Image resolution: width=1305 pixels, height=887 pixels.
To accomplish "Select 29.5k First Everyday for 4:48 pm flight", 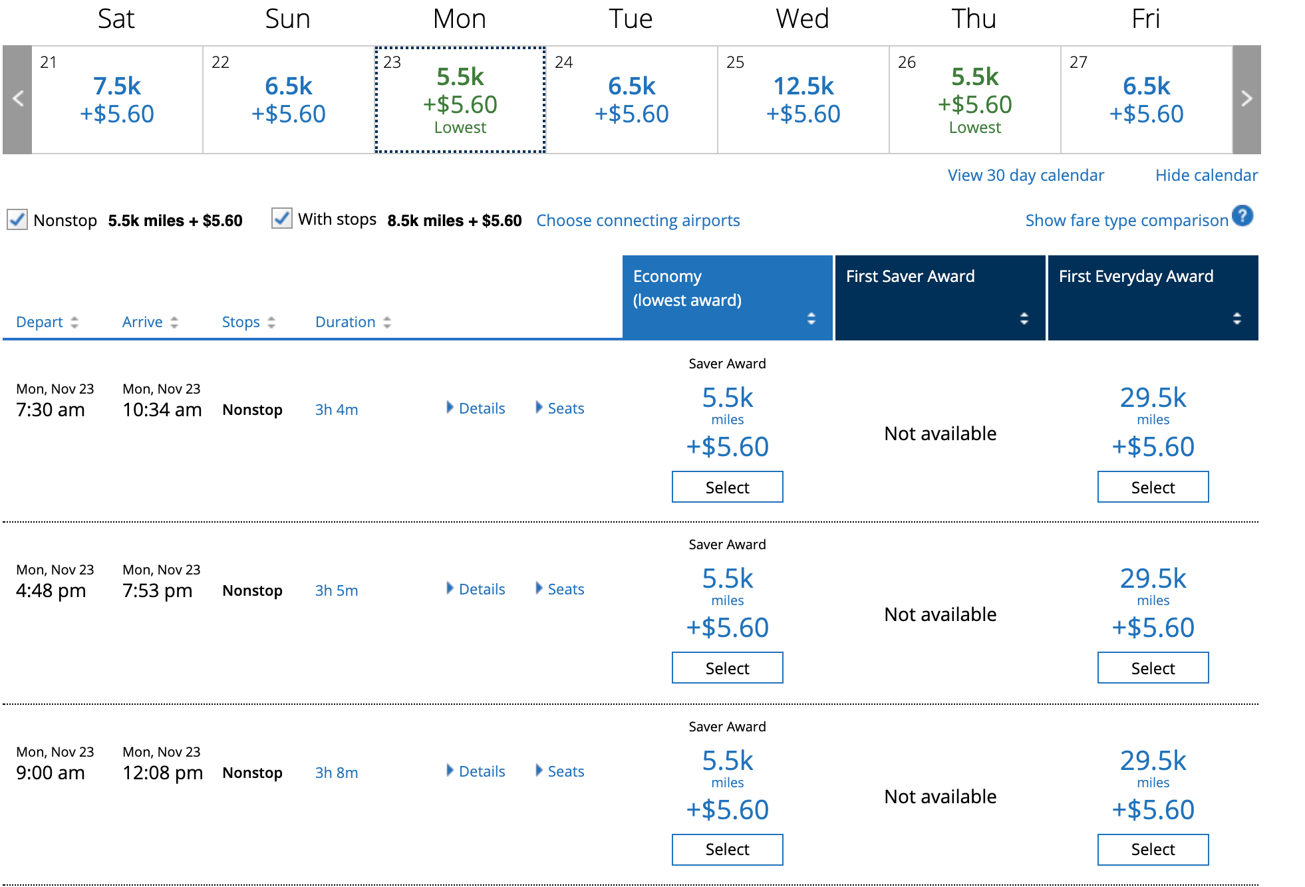I will coord(1153,668).
